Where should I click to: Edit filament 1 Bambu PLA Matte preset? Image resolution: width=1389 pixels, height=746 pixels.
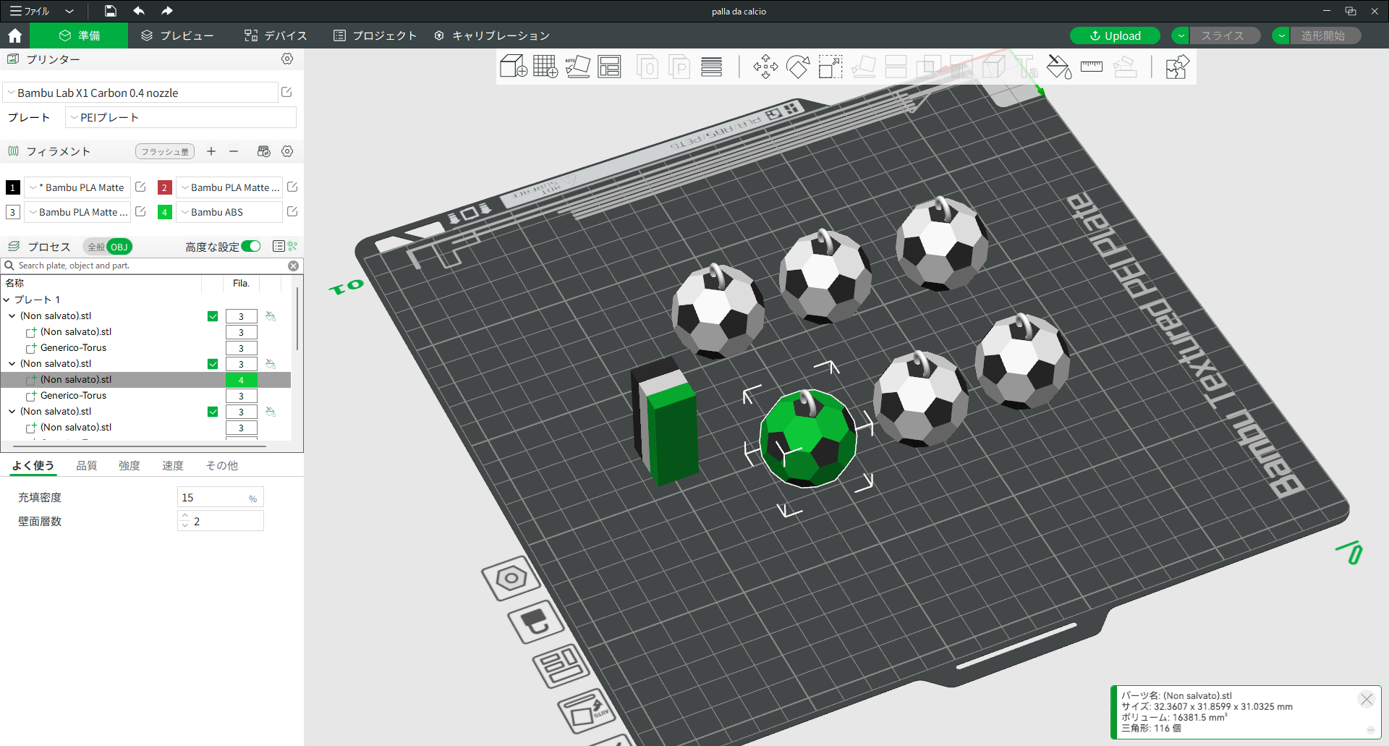140,187
